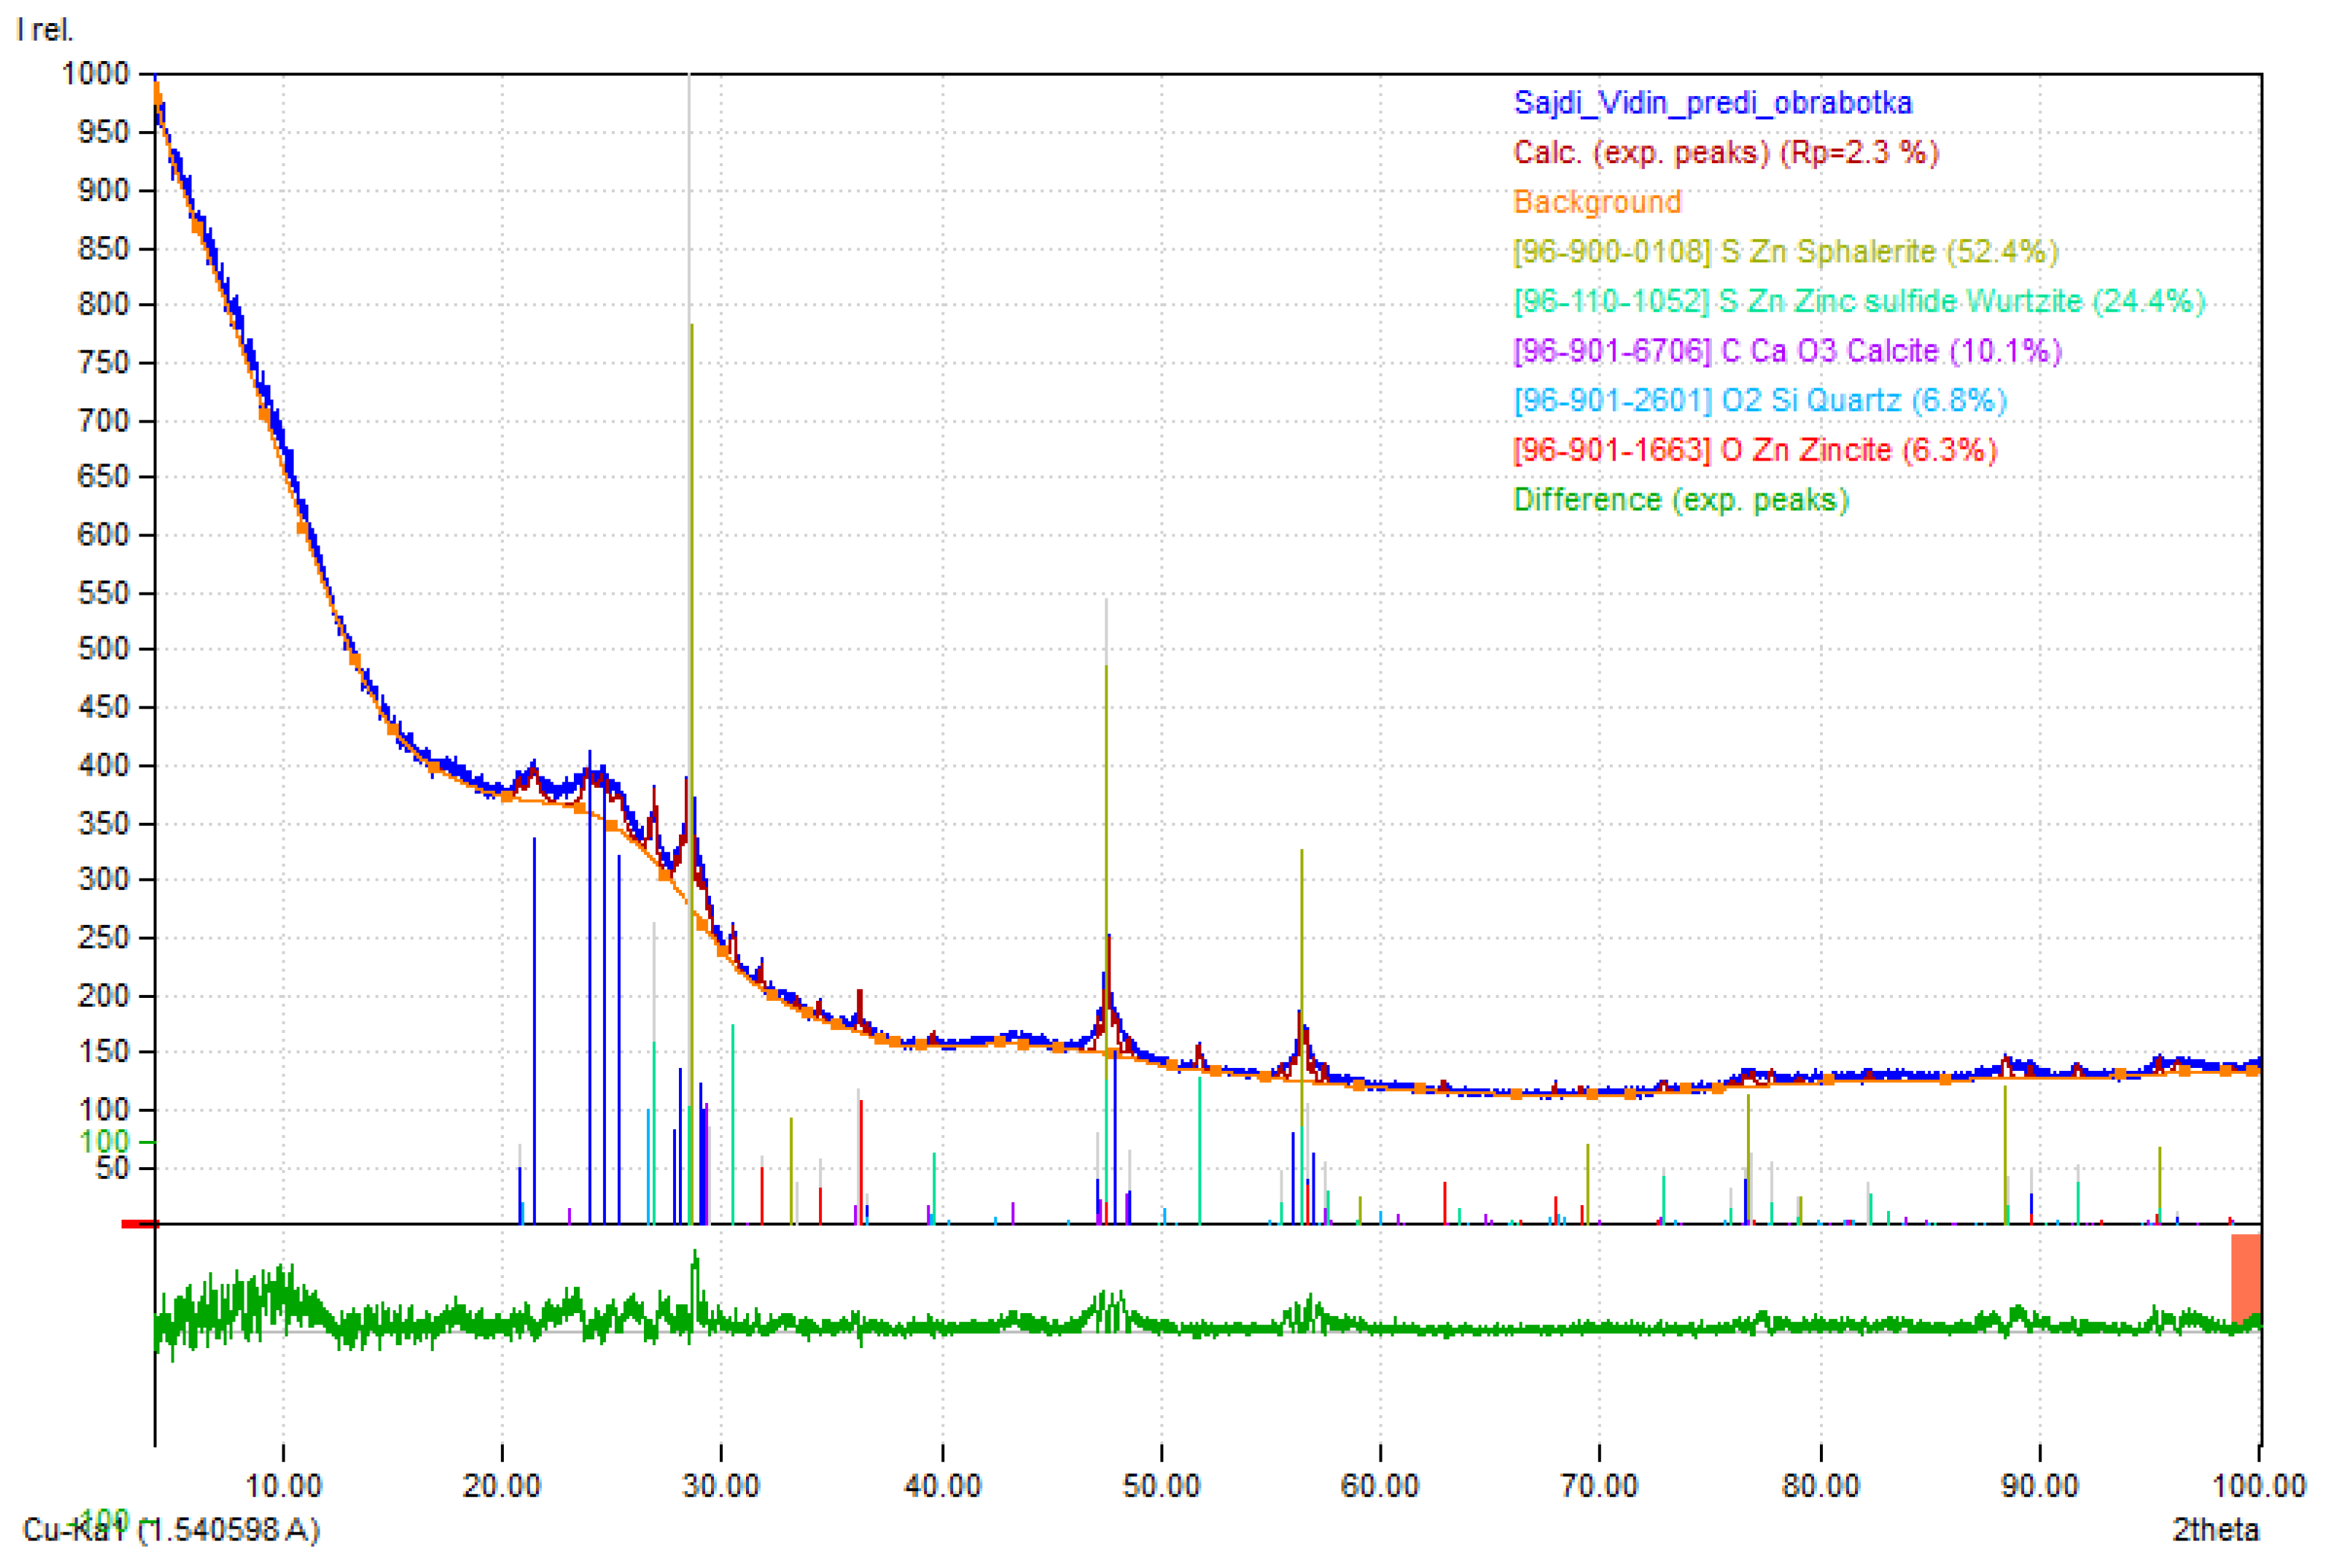The image size is (2329, 1568).
Task: Toggle the Difference (exp. peaks) curve
Action: (x=1677, y=499)
